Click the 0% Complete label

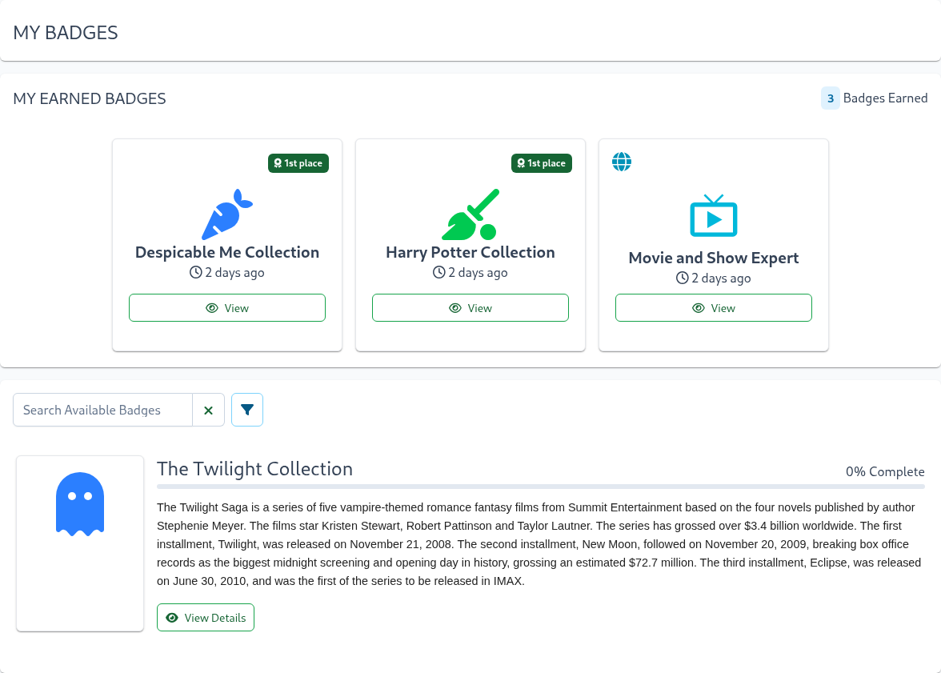[x=885, y=472]
